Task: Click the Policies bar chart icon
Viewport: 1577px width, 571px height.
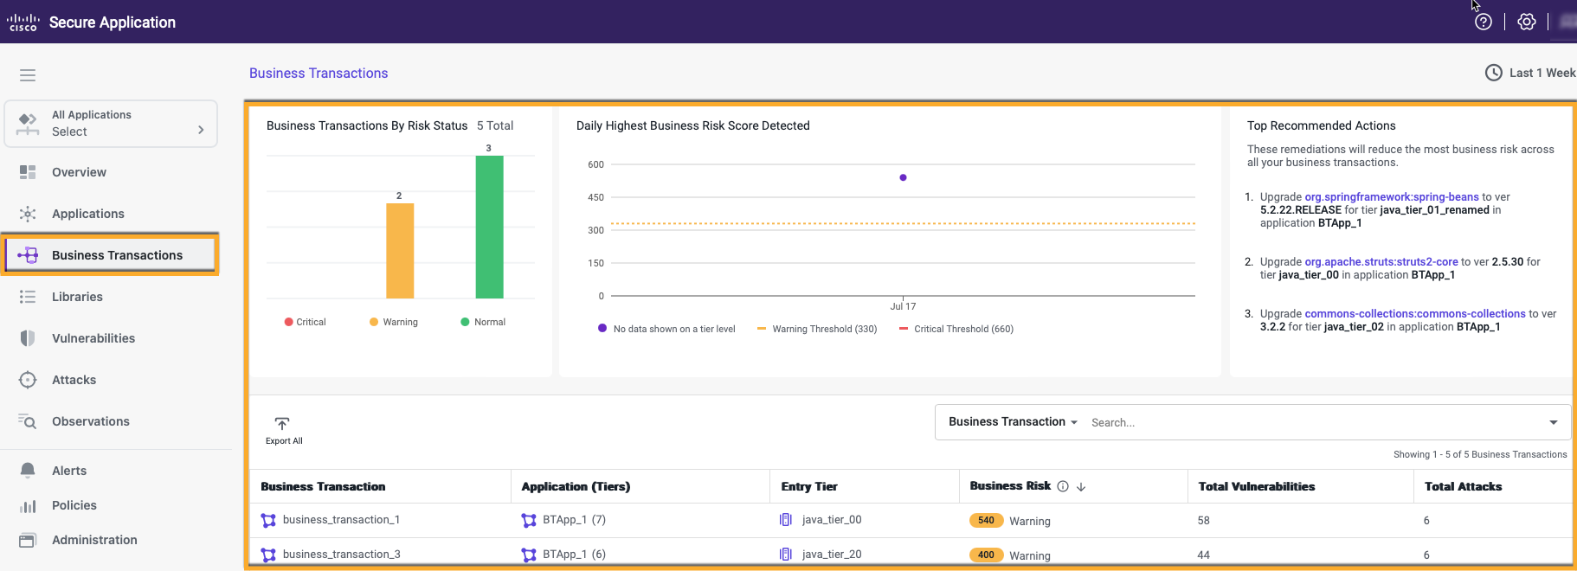Action: coord(28,505)
